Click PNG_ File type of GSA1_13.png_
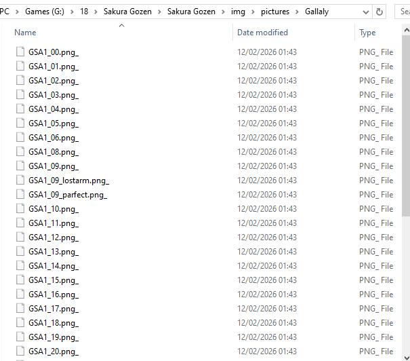 [376, 252]
